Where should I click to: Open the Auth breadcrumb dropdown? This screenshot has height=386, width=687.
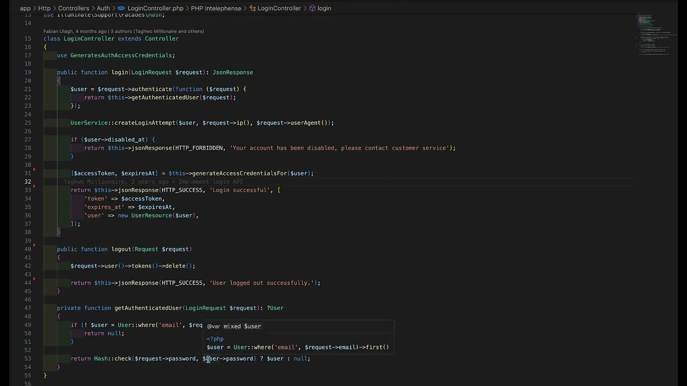point(103,8)
